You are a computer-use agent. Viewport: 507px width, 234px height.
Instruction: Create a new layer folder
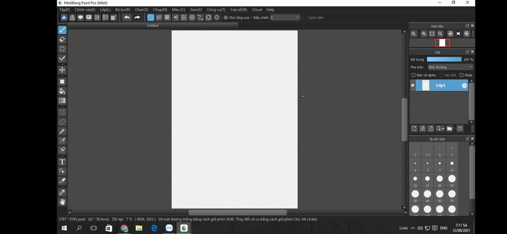(450, 129)
